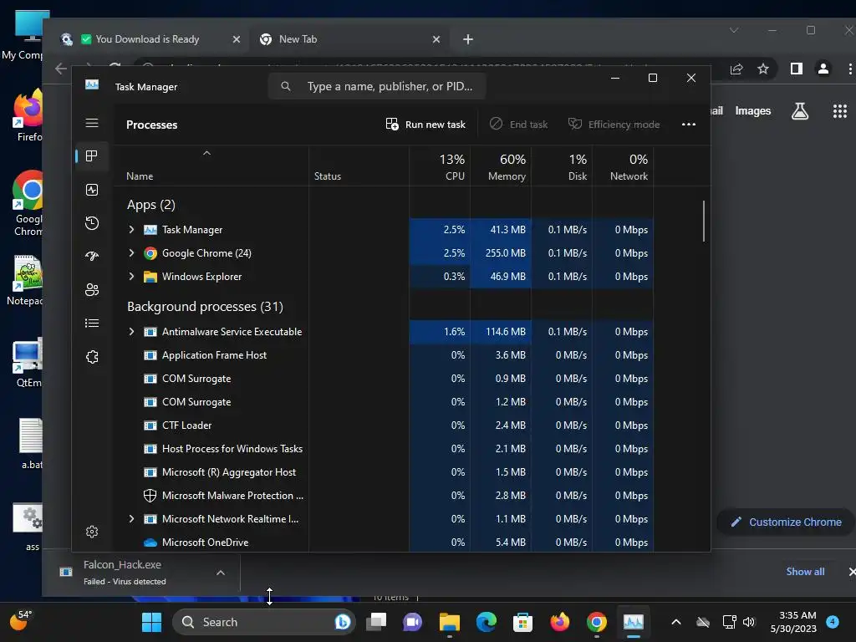Image resolution: width=856 pixels, height=642 pixels.
Task: Open the Users page in sidebar
Action: click(92, 289)
